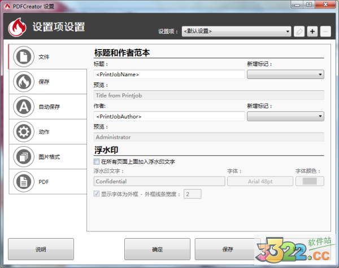The height and width of the screenshot is (268, 339).
Task: Open the PDF document icon section
Action: point(24,182)
